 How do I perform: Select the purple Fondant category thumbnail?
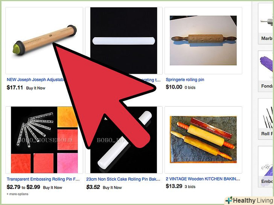(x=266, y=71)
